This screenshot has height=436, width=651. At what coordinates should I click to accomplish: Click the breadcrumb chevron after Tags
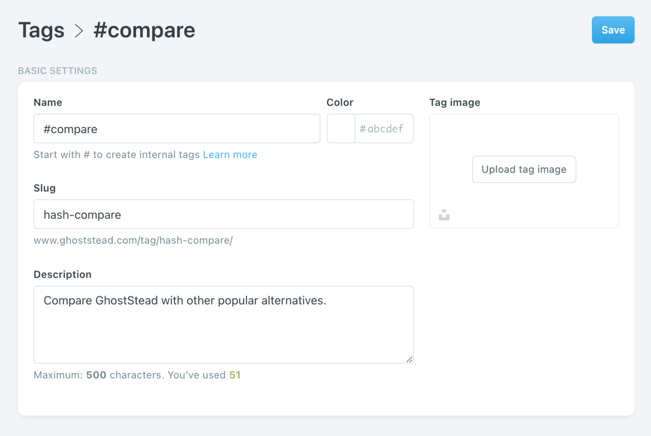[x=78, y=30]
